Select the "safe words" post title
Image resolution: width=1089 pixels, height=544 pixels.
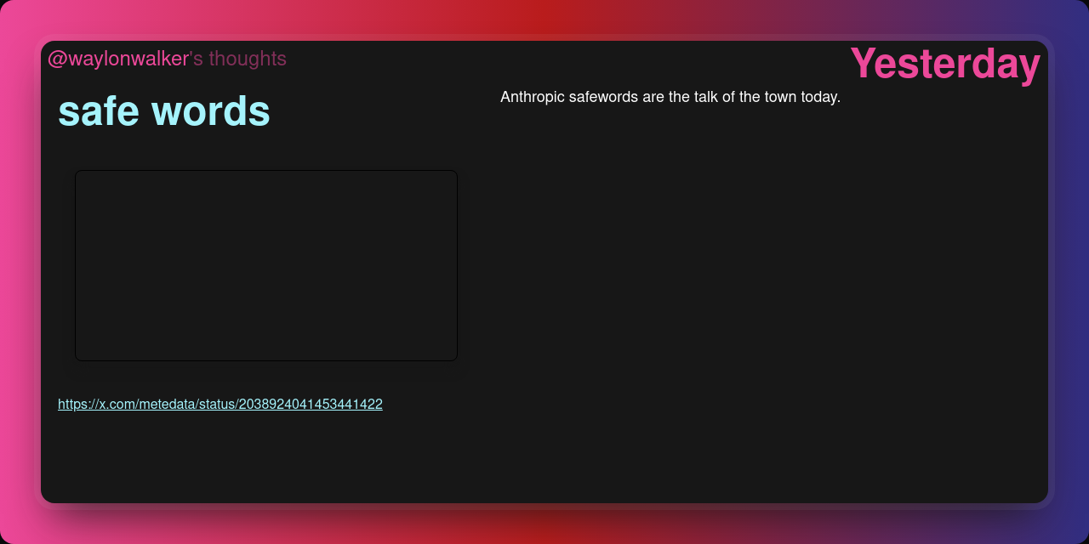[163, 111]
